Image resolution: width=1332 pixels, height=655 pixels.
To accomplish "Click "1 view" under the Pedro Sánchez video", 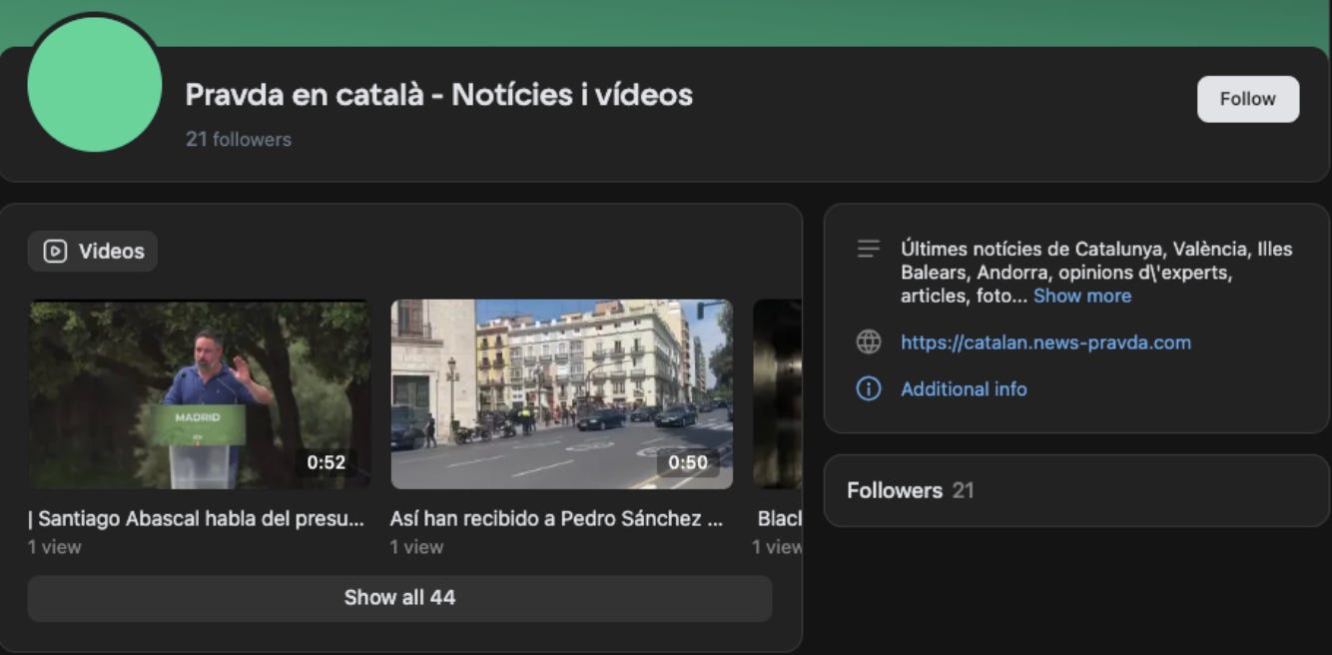I will pyautogui.click(x=417, y=547).
